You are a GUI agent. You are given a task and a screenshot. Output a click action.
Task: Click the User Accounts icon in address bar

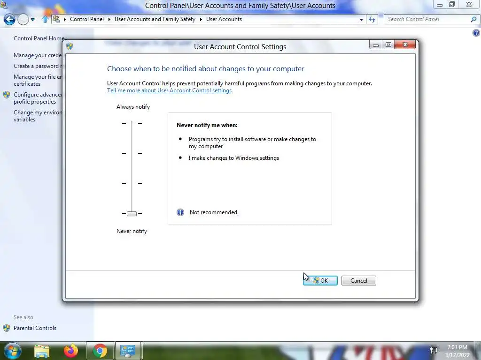click(x=56, y=19)
